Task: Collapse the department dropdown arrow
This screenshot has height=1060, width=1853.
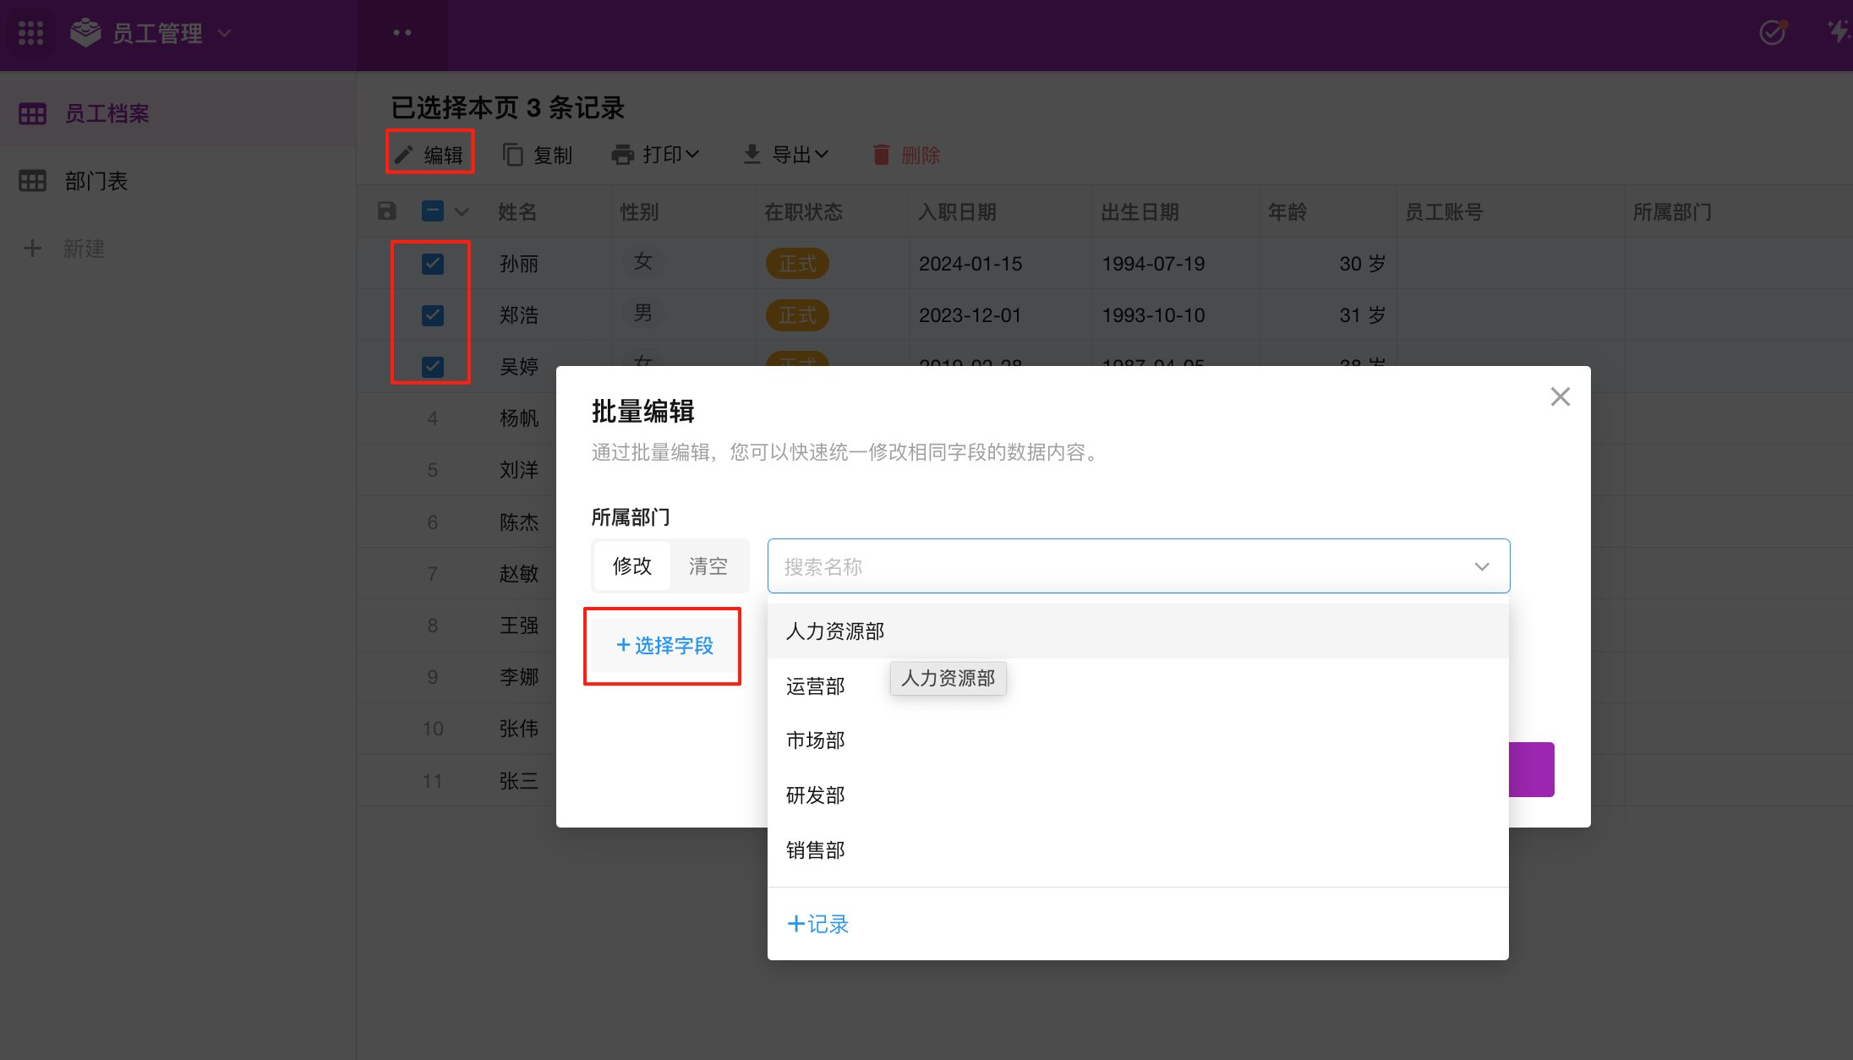Action: [1482, 566]
